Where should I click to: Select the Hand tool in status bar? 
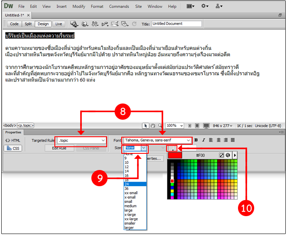coord(153,126)
